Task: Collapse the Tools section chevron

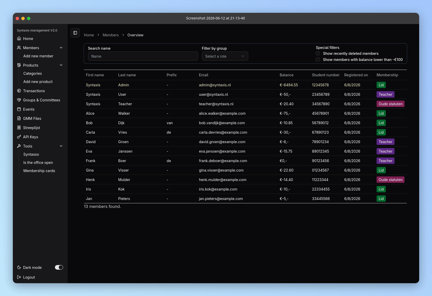Action: pyautogui.click(x=61, y=146)
